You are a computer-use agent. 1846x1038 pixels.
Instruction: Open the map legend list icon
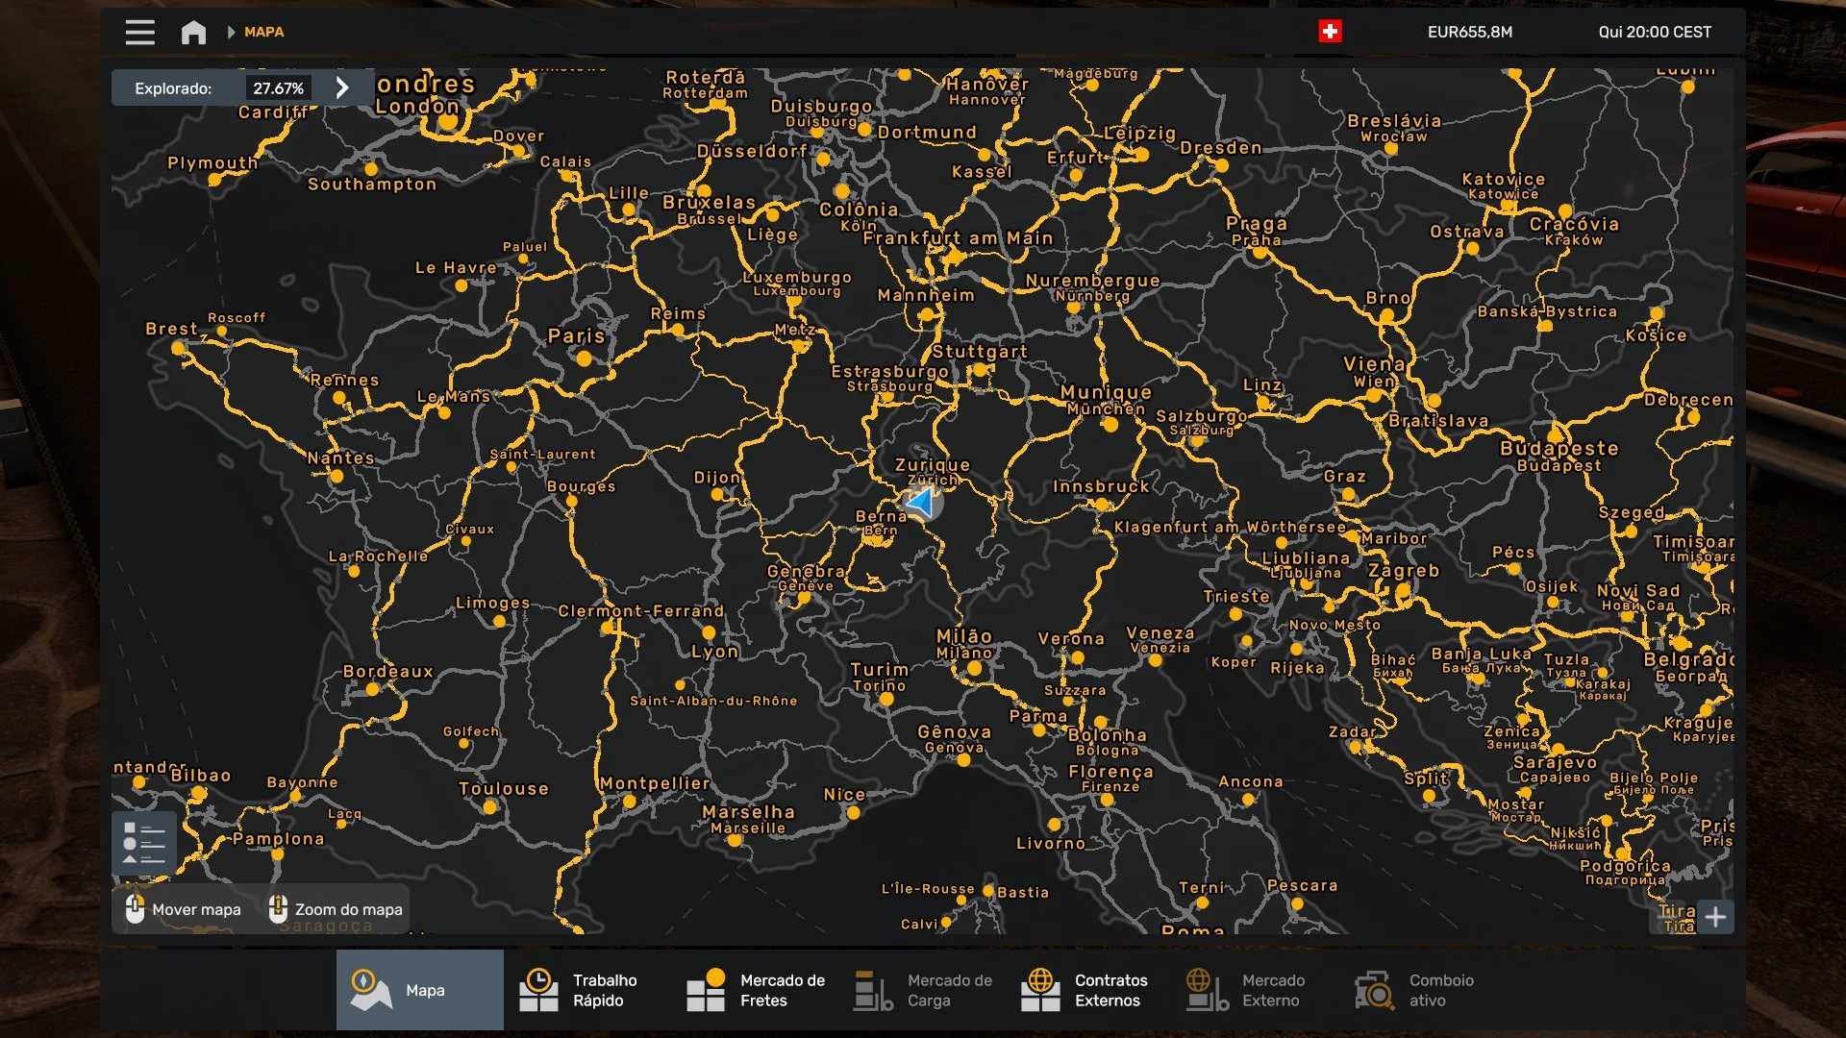tap(143, 843)
